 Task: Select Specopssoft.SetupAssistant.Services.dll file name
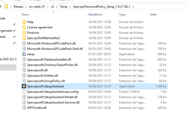(x=53, y=102)
